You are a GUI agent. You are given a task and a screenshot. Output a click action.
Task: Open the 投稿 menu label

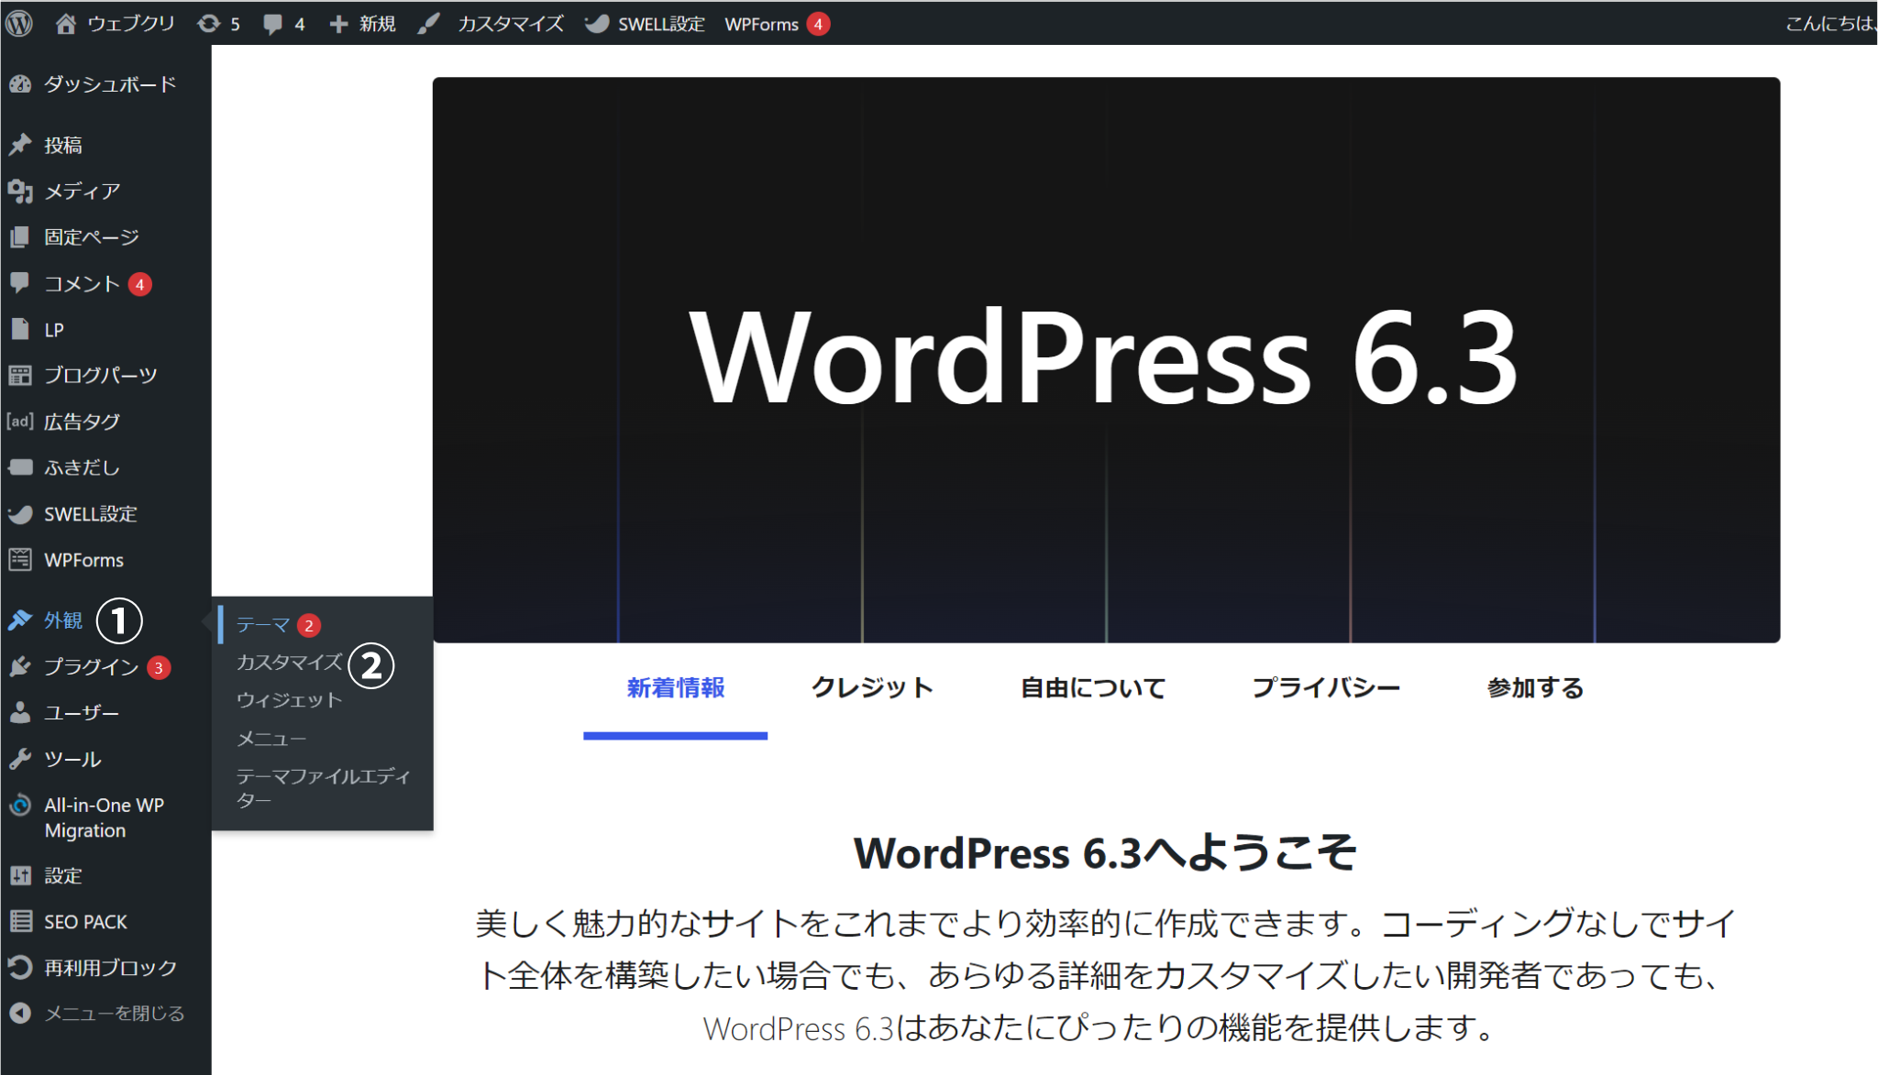click(63, 145)
